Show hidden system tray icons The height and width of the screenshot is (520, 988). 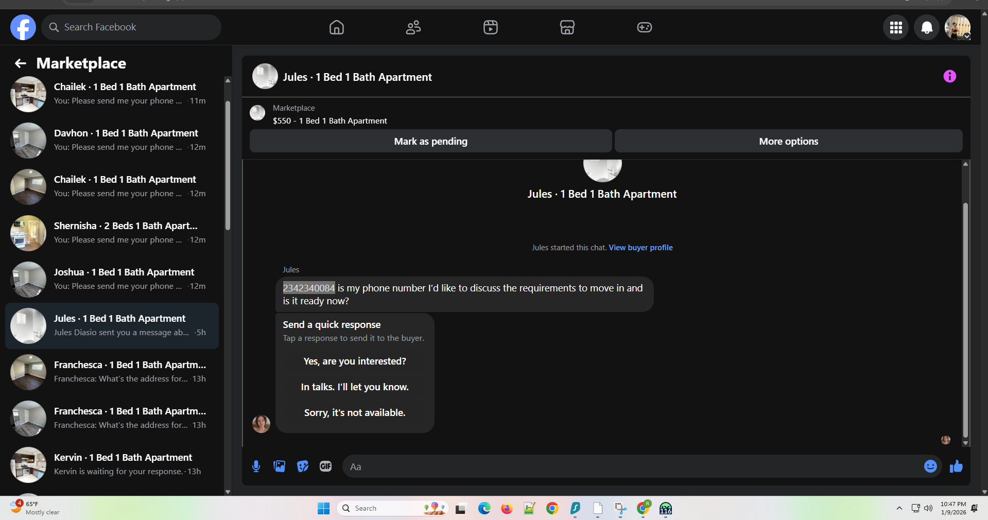[899, 509]
